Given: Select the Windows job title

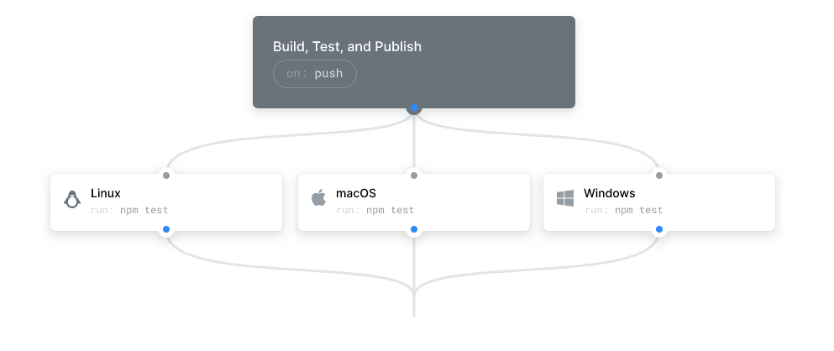Looking at the screenshot, I should (609, 193).
